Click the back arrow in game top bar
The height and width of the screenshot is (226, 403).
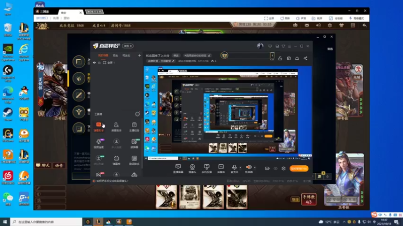click(364, 26)
